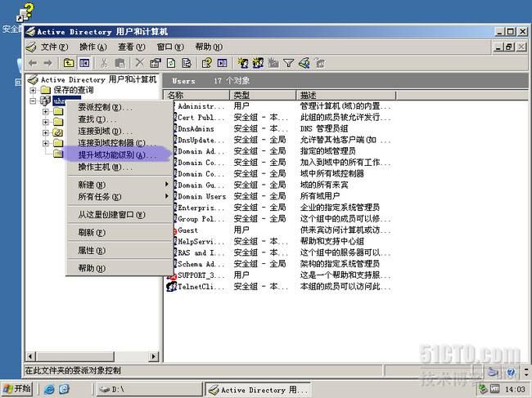Open Properties via toolbar icon
532x398 pixels.
(x=156, y=63)
